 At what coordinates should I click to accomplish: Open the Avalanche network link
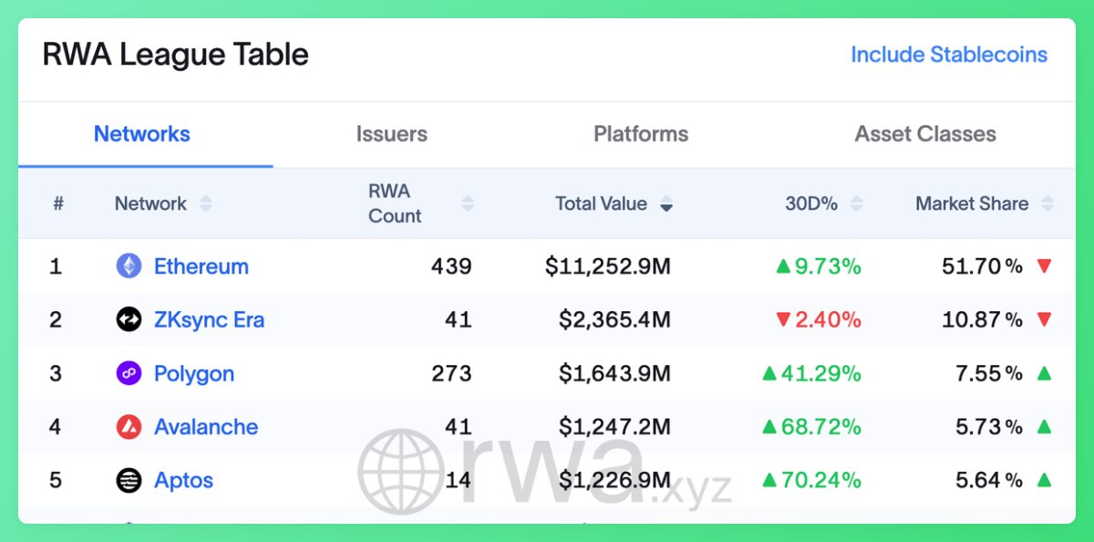(206, 427)
